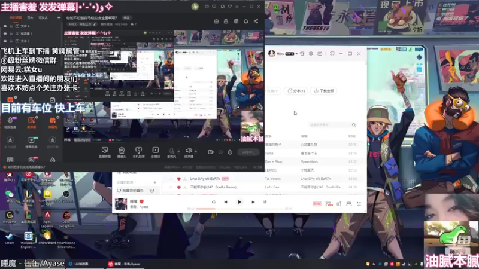Open the player volume control icon
The width and height of the screenshot is (479, 269).
tap(339, 204)
